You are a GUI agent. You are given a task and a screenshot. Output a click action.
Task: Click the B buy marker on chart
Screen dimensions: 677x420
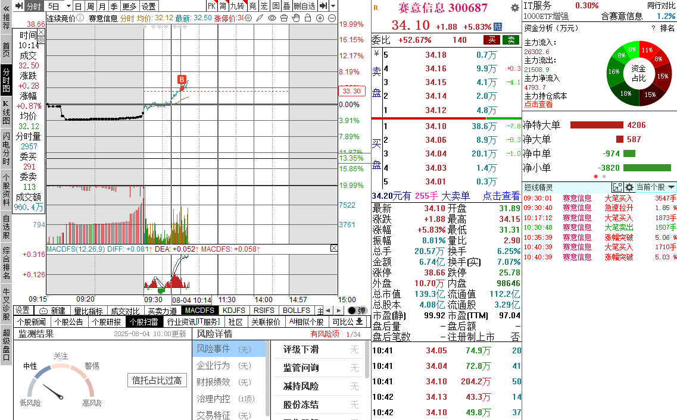click(x=182, y=79)
